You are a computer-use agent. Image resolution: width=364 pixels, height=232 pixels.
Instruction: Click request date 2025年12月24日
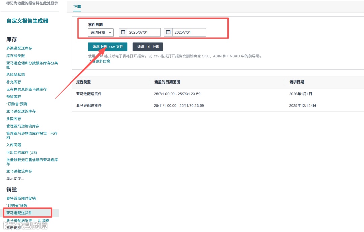click(x=303, y=106)
